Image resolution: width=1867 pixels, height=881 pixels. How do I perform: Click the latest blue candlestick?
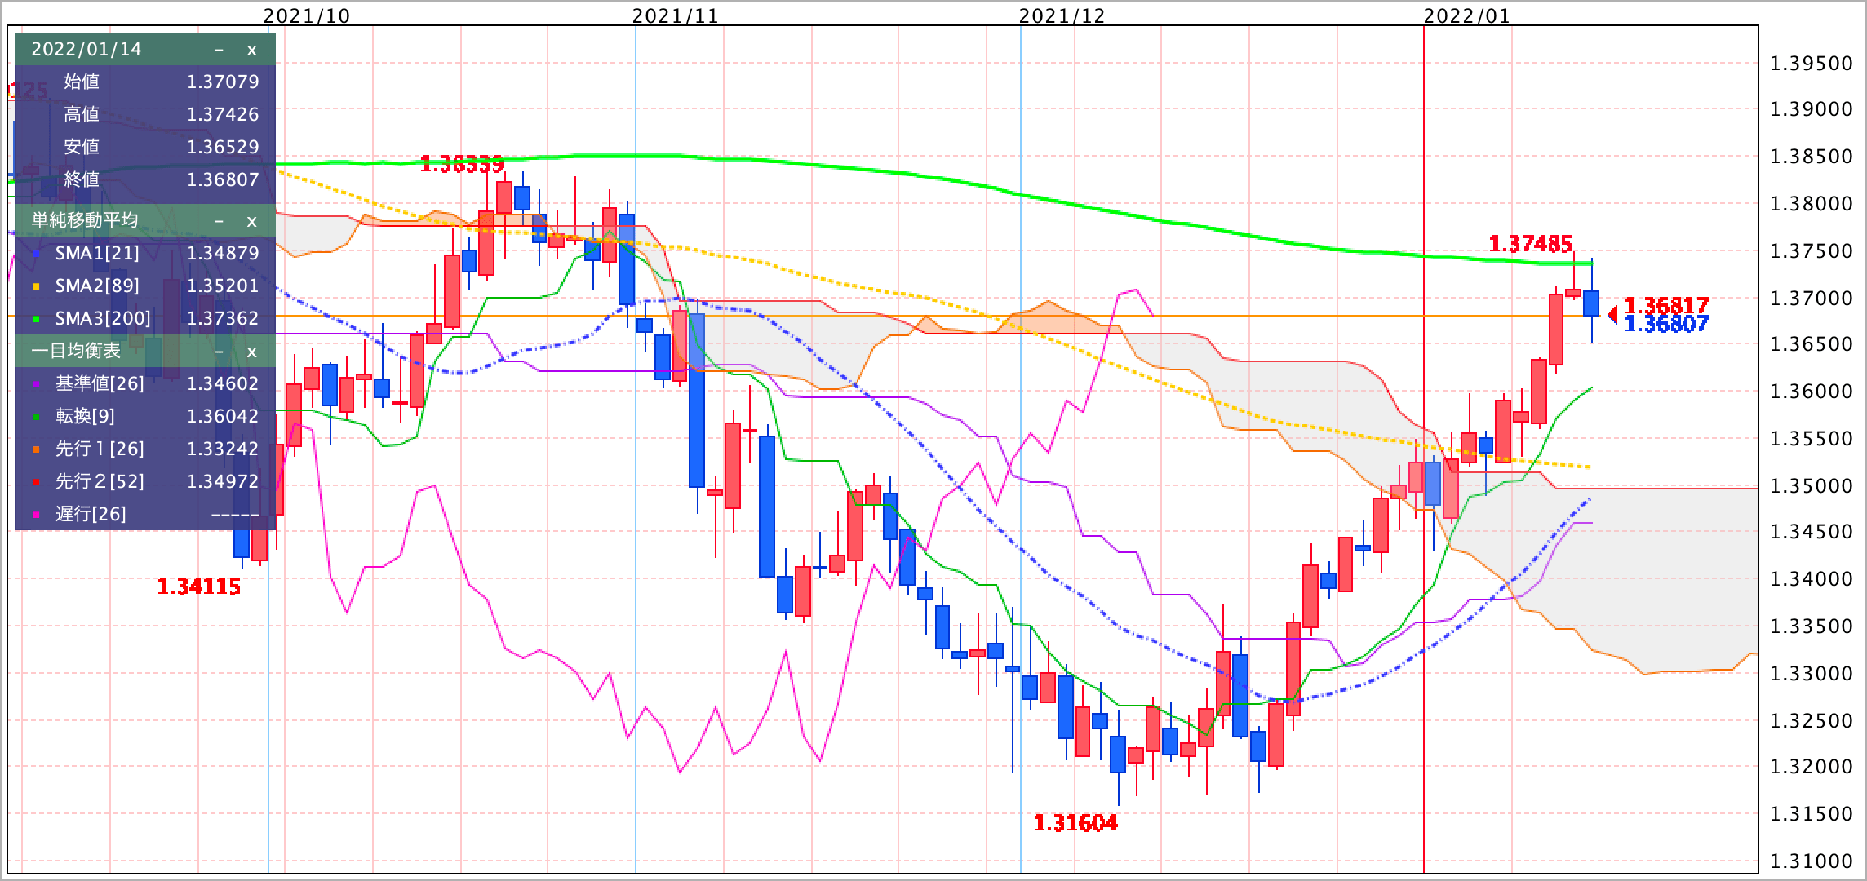click(1591, 303)
